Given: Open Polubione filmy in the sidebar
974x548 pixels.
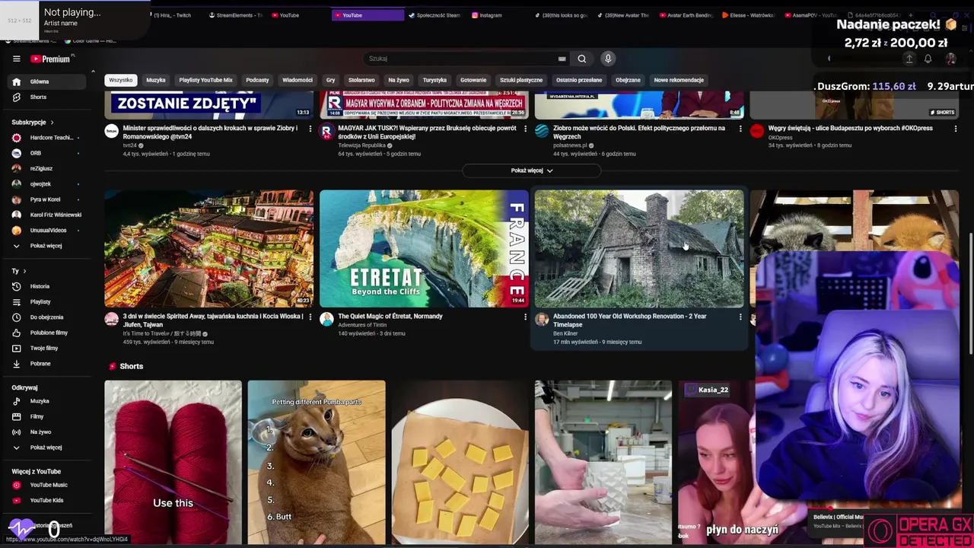Looking at the screenshot, I should click(x=47, y=333).
